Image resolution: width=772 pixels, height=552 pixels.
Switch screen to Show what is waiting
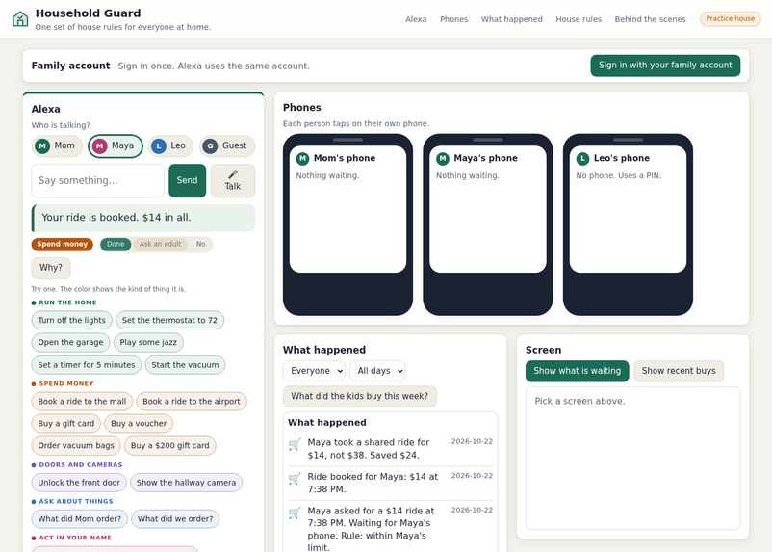(x=577, y=371)
